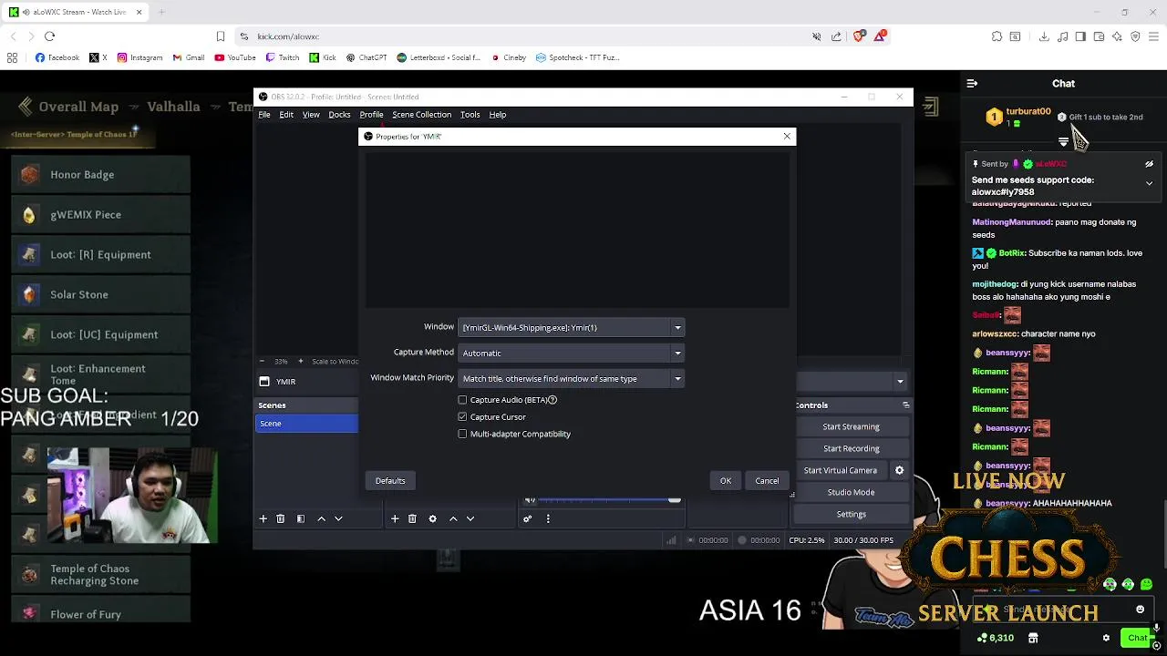Open OBS Edit menu

pos(286,115)
